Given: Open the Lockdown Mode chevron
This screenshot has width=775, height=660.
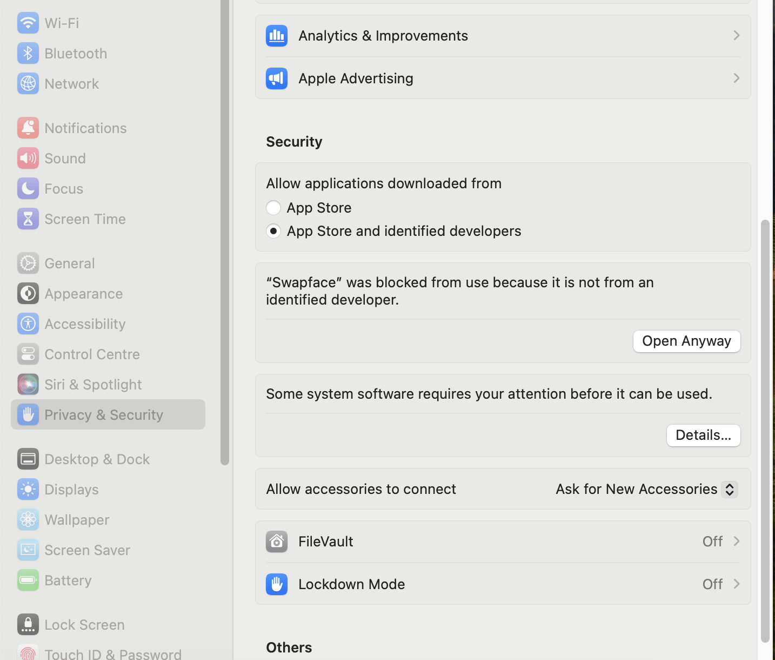Looking at the screenshot, I should point(737,584).
